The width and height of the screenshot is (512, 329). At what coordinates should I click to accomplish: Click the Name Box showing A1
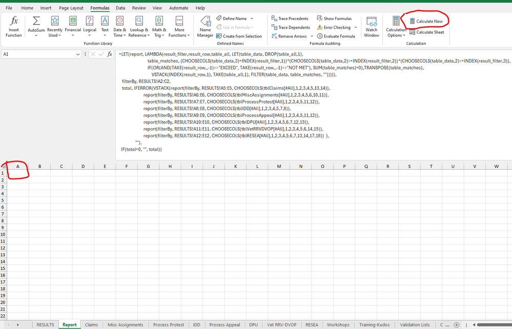tap(38, 54)
